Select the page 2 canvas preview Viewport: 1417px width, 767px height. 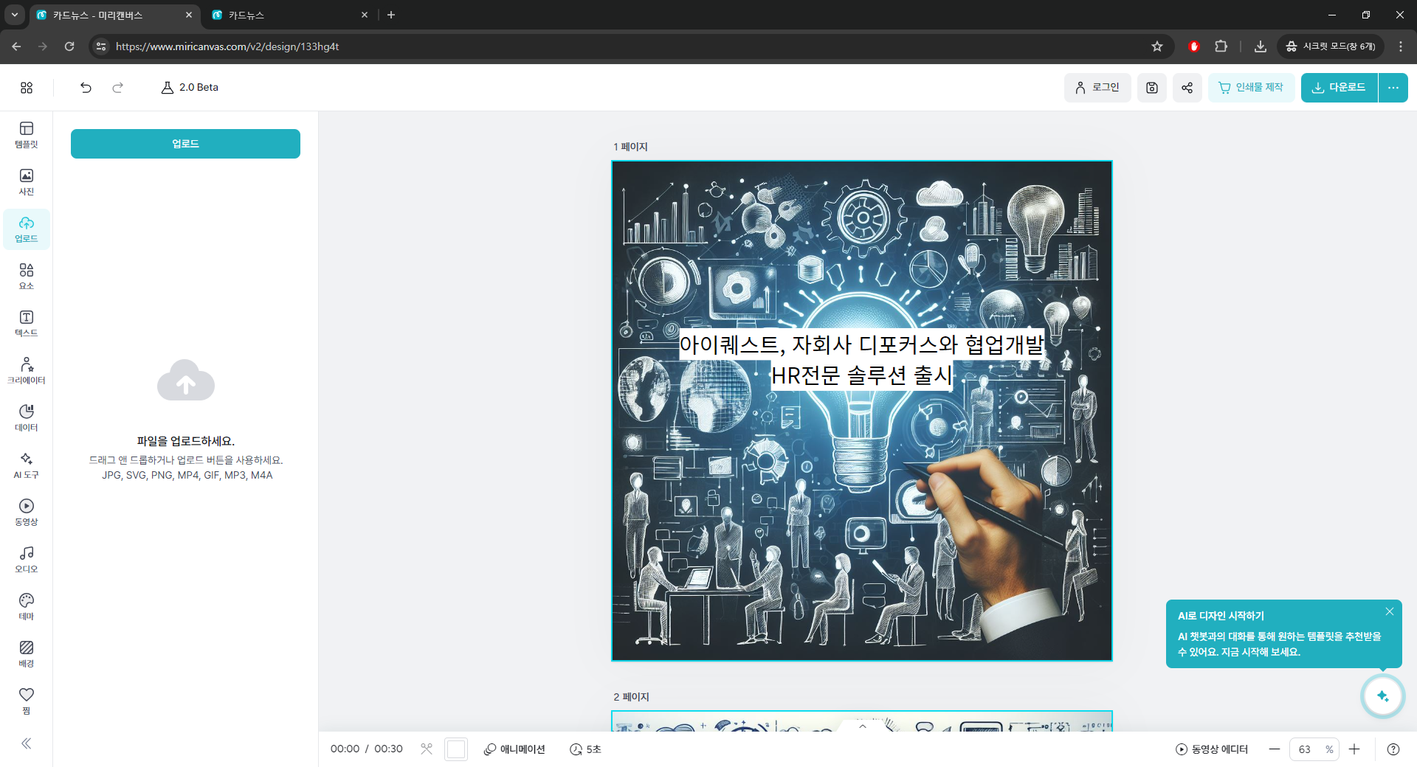point(862,721)
